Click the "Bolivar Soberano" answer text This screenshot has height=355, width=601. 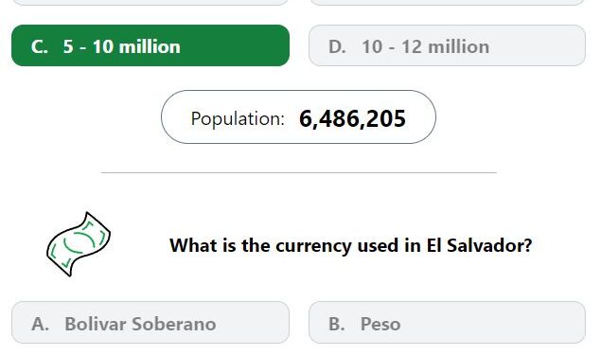click(140, 324)
